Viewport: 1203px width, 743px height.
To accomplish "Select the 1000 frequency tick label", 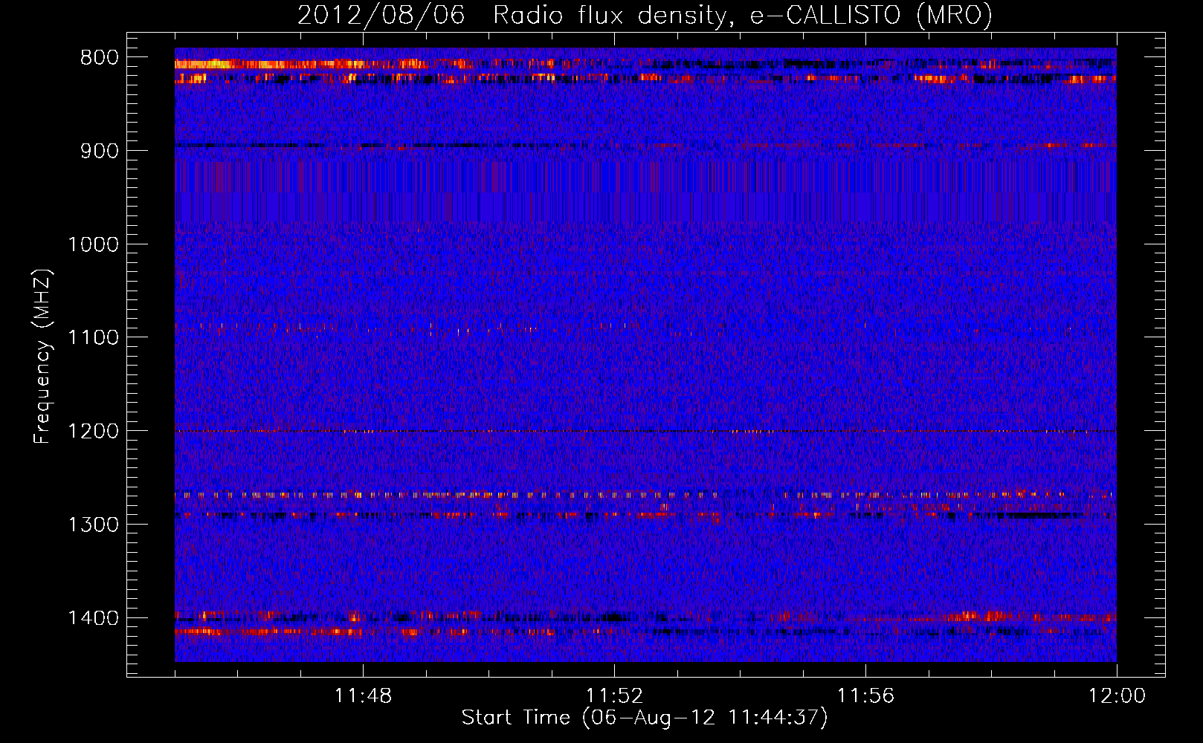I will pos(93,244).
